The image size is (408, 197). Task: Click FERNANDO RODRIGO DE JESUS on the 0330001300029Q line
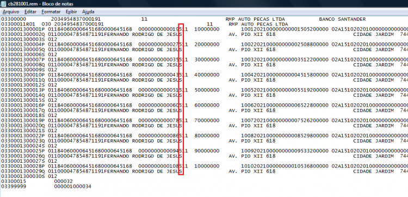143,171
